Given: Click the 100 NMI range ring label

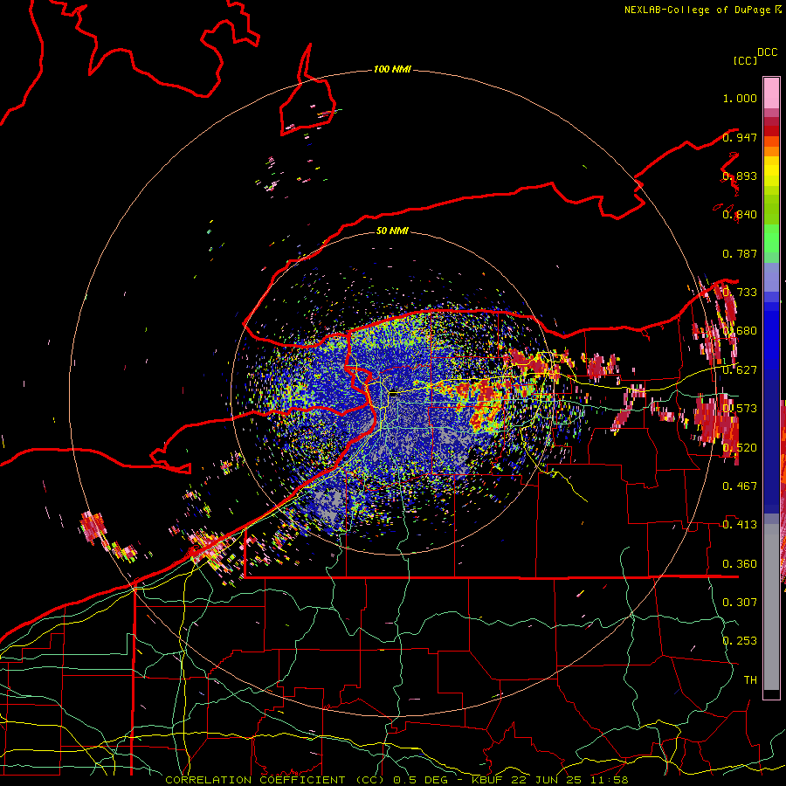Looking at the screenshot, I should click(x=392, y=69).
